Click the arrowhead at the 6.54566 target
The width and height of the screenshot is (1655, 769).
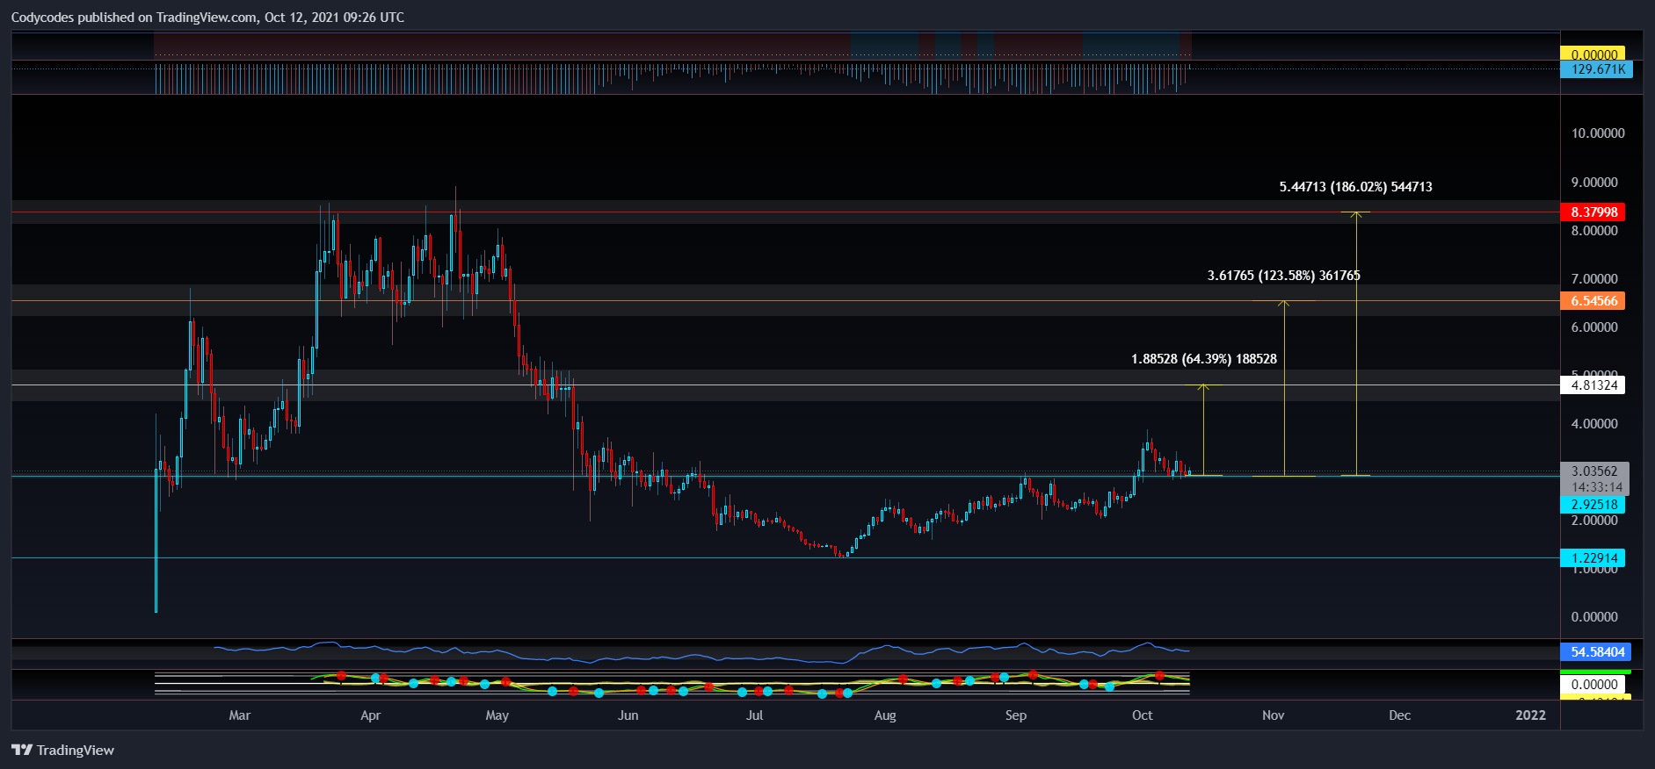pyautogui.click(x=1284, y=305)
